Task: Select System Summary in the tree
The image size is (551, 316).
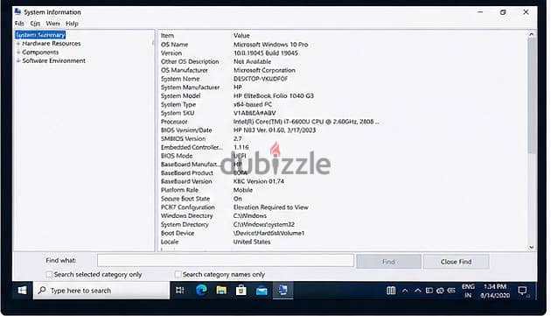Action: coord(40,35)
